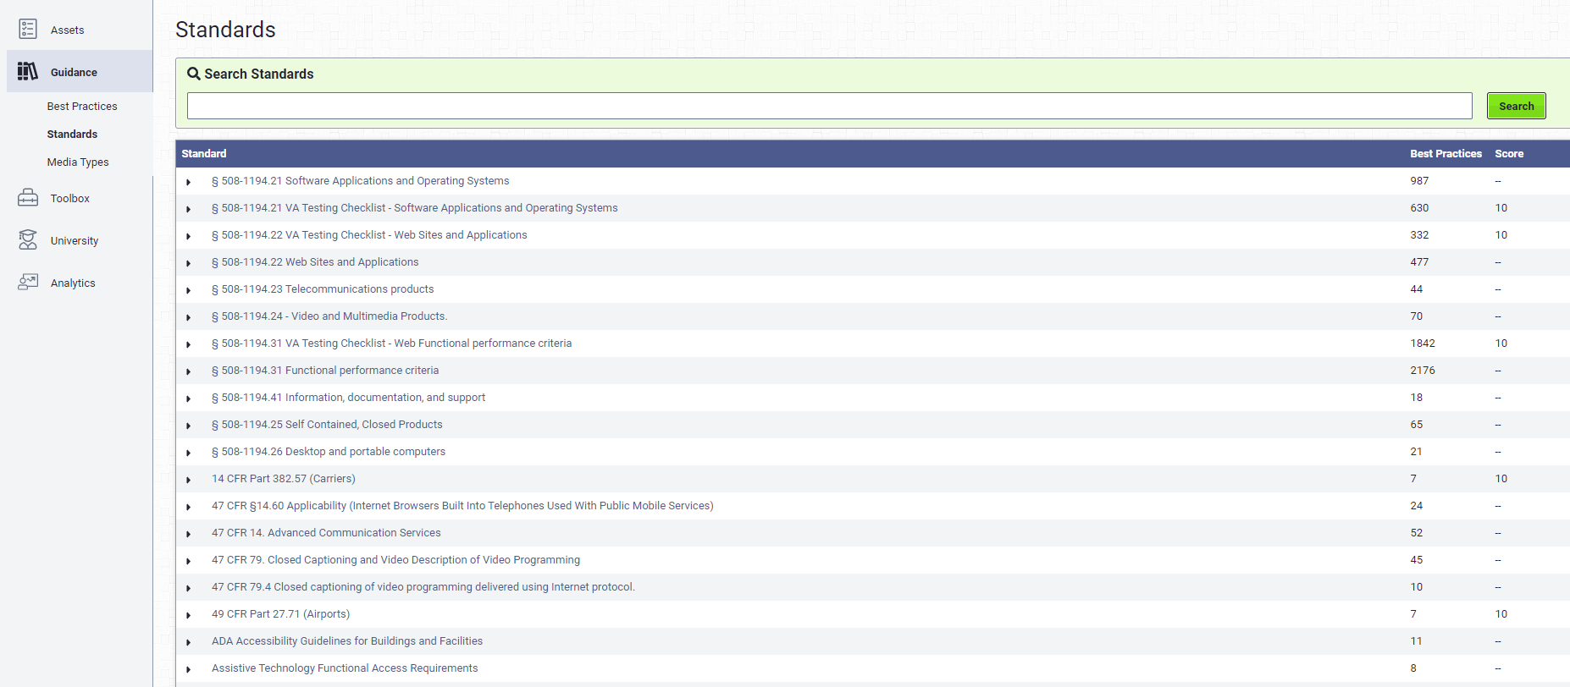Open 47 CFR 14. Advanced Communication Services link
1570x687 pixels.
[326, 533]
